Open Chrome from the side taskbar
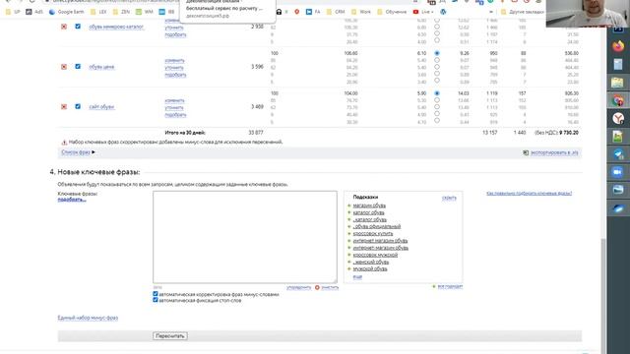 (618, 100)
